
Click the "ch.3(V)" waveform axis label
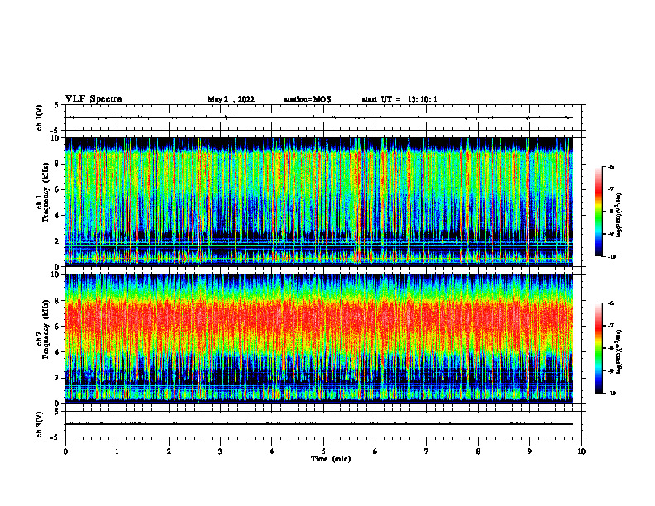click(x=39, y=424)
